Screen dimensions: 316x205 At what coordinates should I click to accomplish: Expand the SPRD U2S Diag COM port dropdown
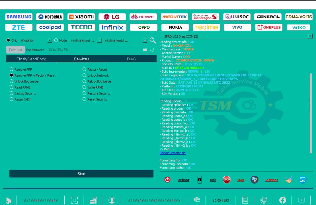click(310, 36)
